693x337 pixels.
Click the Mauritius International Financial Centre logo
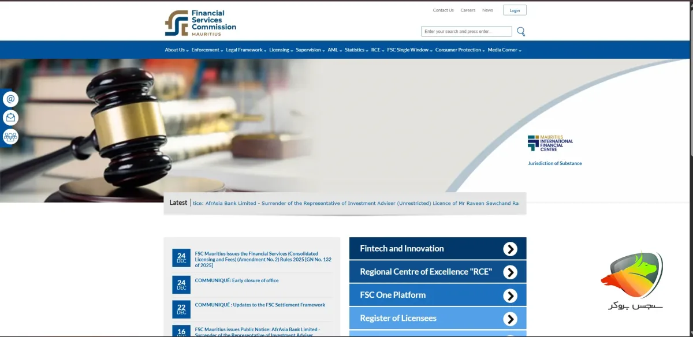(550, 143)
